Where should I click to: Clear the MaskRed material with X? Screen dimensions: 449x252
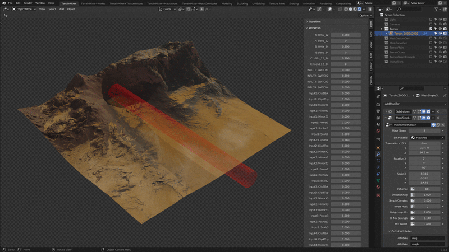click(442, 138)
